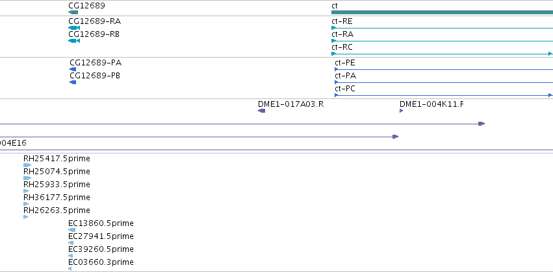Select the ct-PC protein label

(x=345, y=89)
